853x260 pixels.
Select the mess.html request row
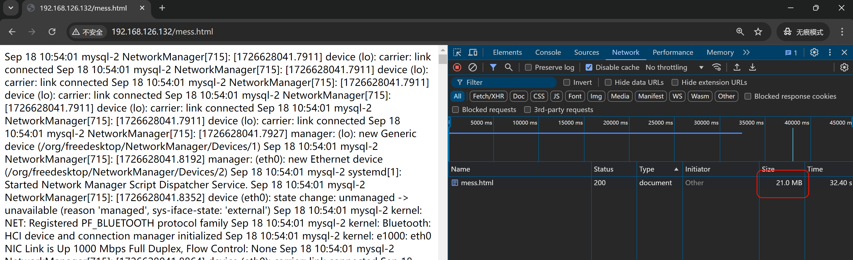[x=477, y=183]
